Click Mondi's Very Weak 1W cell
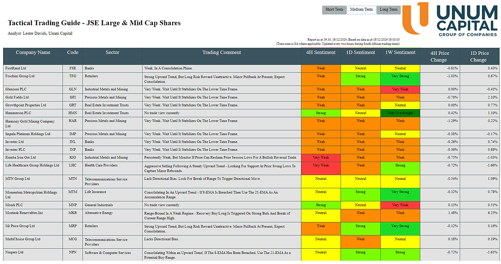Image resolution: width=501 pixels, height=264 pixels. point(400,205)
